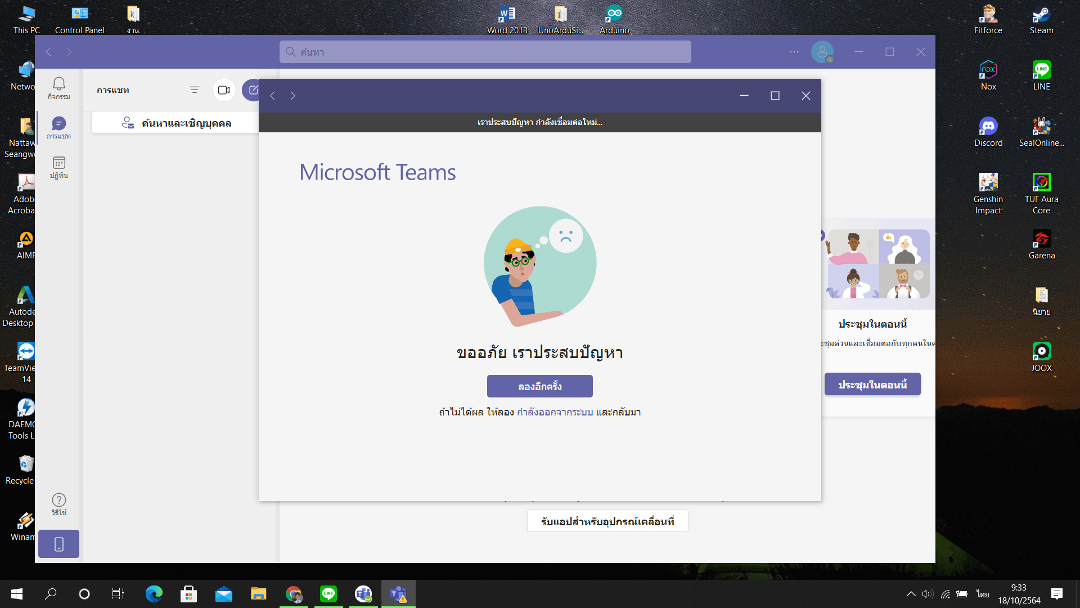Open the Activity bell icon in sidebar
Viewport: 1080px width, 608px height.
coord(58,87)
